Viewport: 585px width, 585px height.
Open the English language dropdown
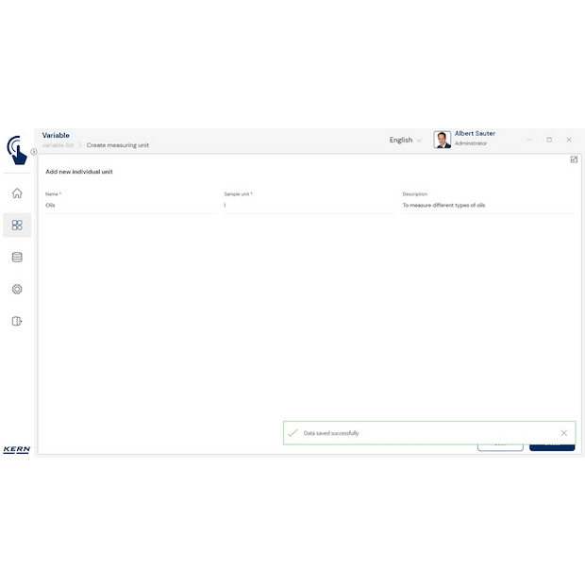click(x=406, y=140)
